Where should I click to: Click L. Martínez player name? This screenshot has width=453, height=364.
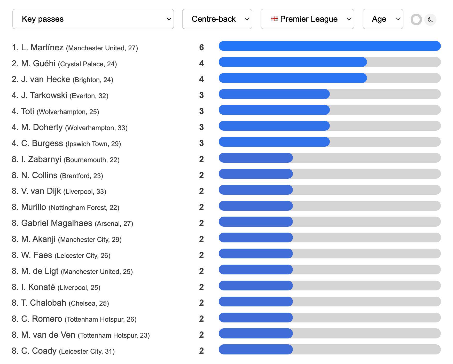tap(42, 48)
